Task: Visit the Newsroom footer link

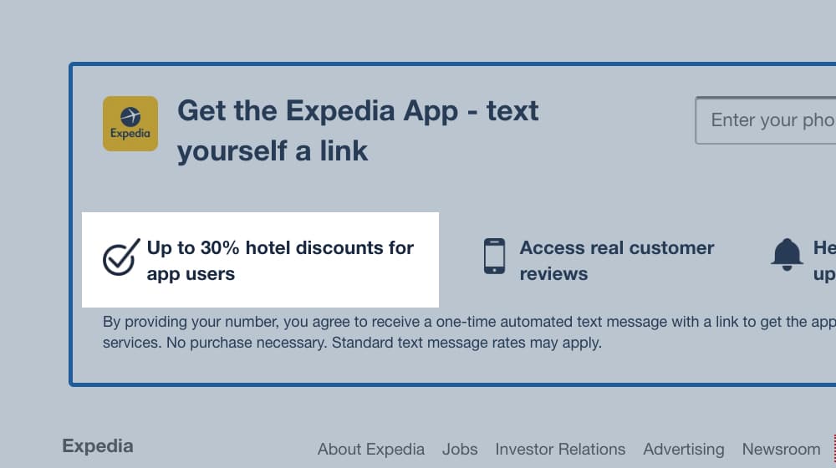Action: 781,450
